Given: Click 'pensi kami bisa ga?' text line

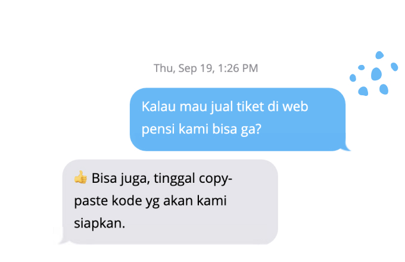Looking at the screenshot, I should click(x=201, y=129).
